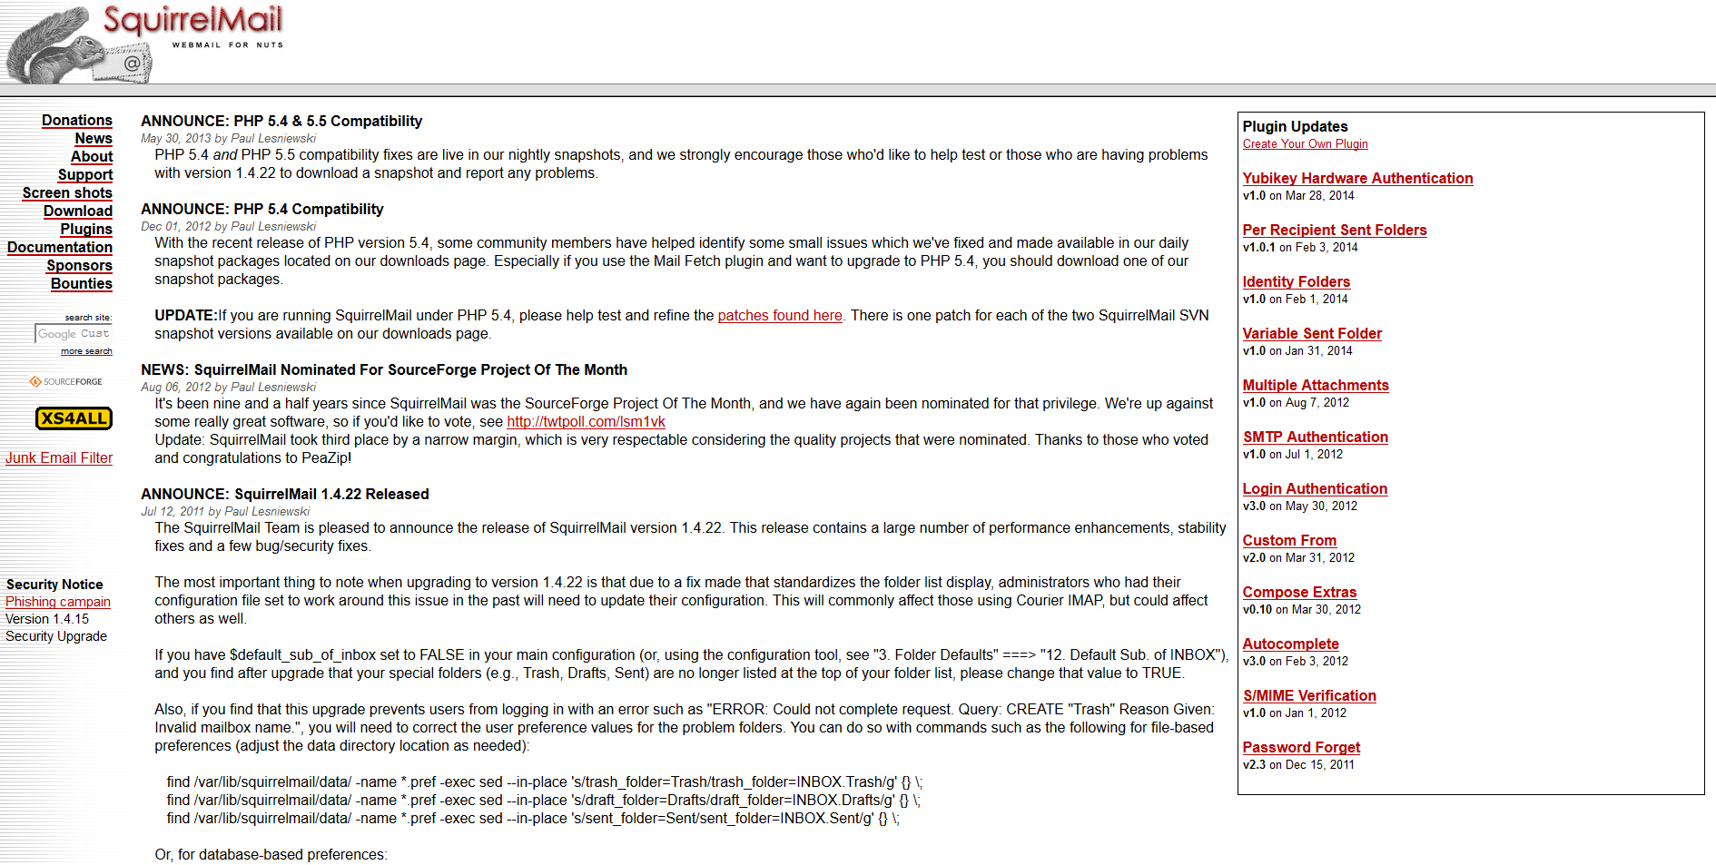
Task: Open the Compose Extras plugin
Action: point(1299,593)
